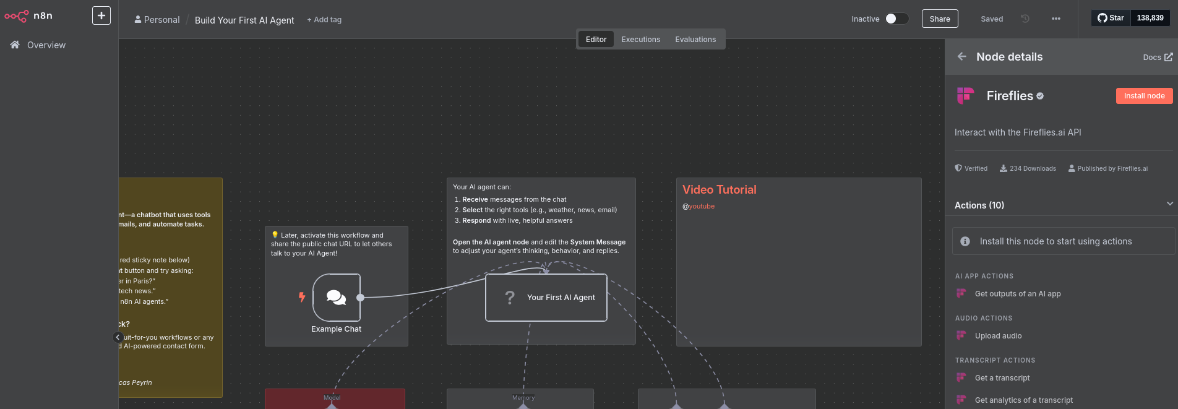Click the Fireflies node name heading
The image size is (1178, 409).
1010,96
